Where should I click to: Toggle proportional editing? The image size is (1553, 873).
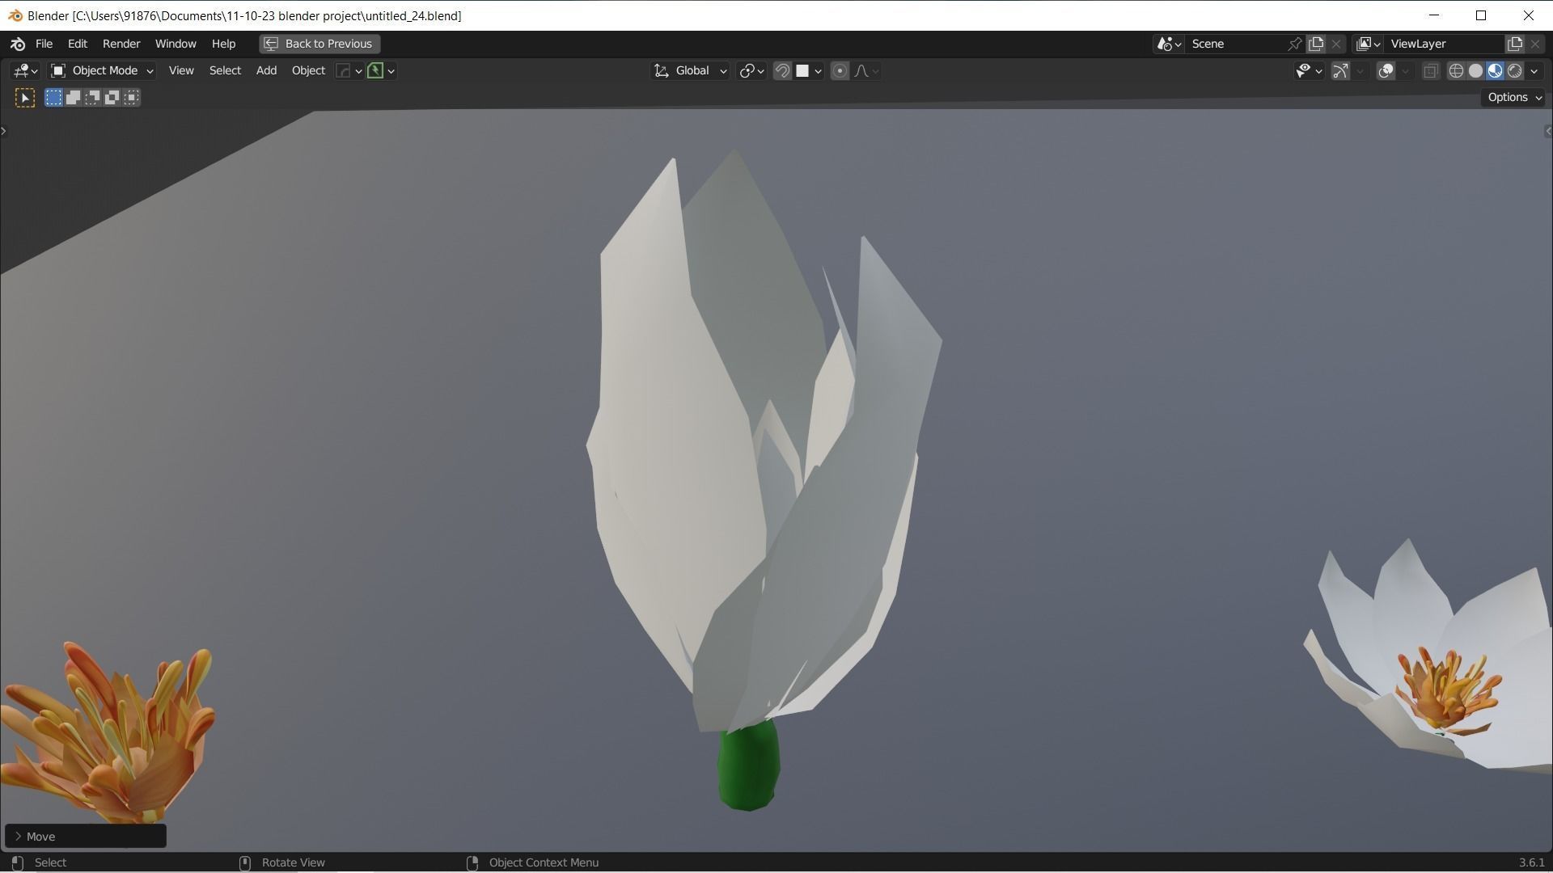click(x=840, y=71)
